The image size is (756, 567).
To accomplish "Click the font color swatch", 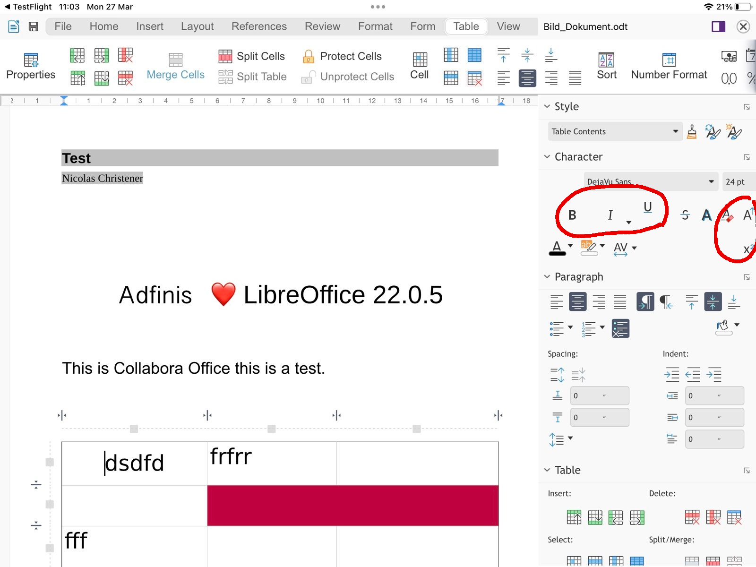I will (x=558, y=248).
